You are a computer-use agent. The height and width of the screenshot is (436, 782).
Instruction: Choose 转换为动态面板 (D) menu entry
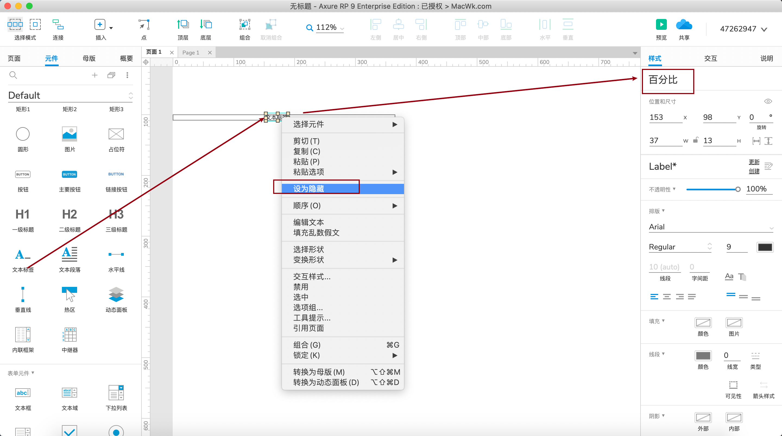(x=342, y=382)
